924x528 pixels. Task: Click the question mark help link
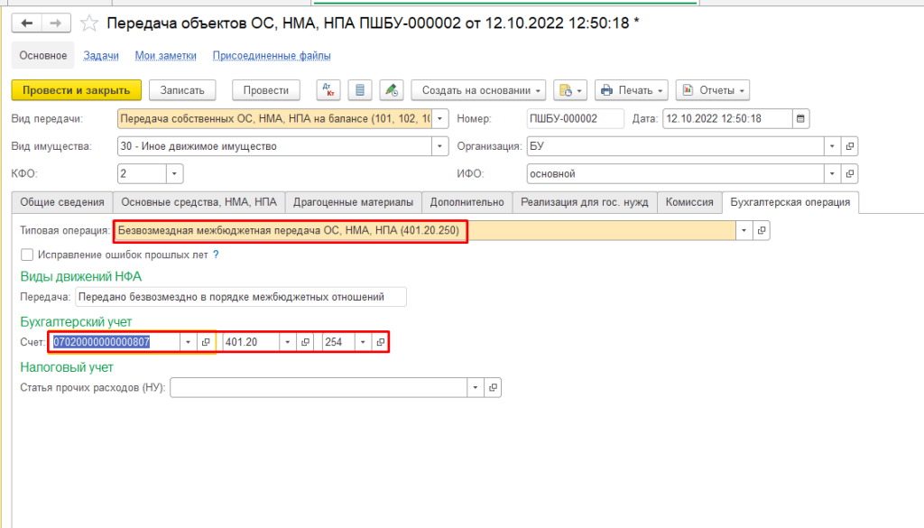coord(216,255)
